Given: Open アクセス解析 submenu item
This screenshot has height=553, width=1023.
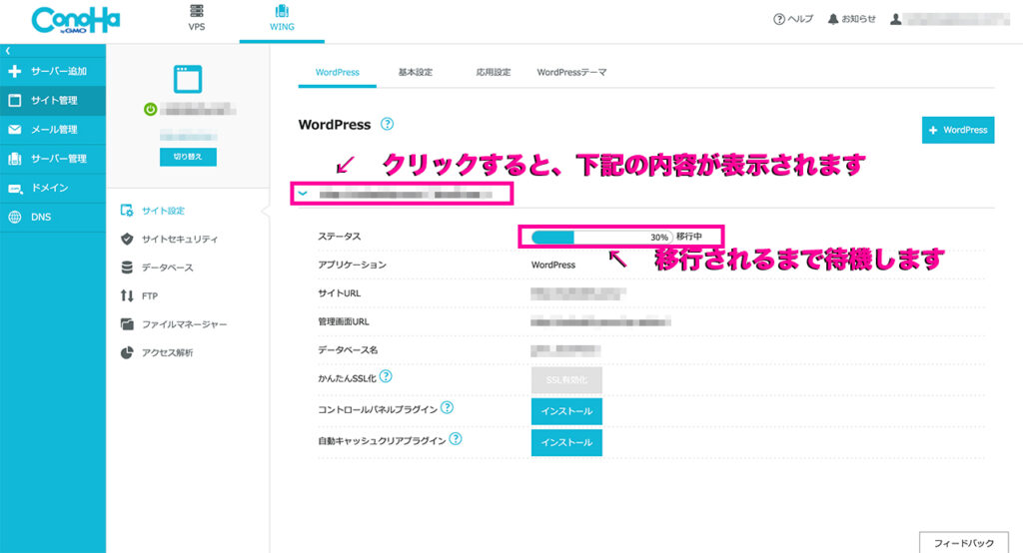Looking at the screenshot, I should (167, 352).
